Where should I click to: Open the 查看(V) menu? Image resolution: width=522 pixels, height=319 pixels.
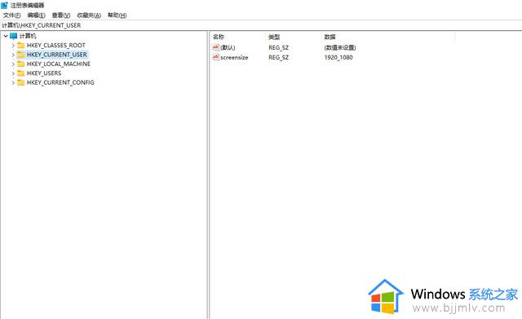point(61,16)
